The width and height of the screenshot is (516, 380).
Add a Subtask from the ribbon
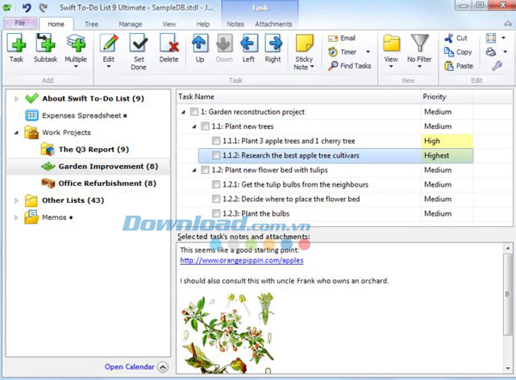pyautogui.click(x=45, y=48)
